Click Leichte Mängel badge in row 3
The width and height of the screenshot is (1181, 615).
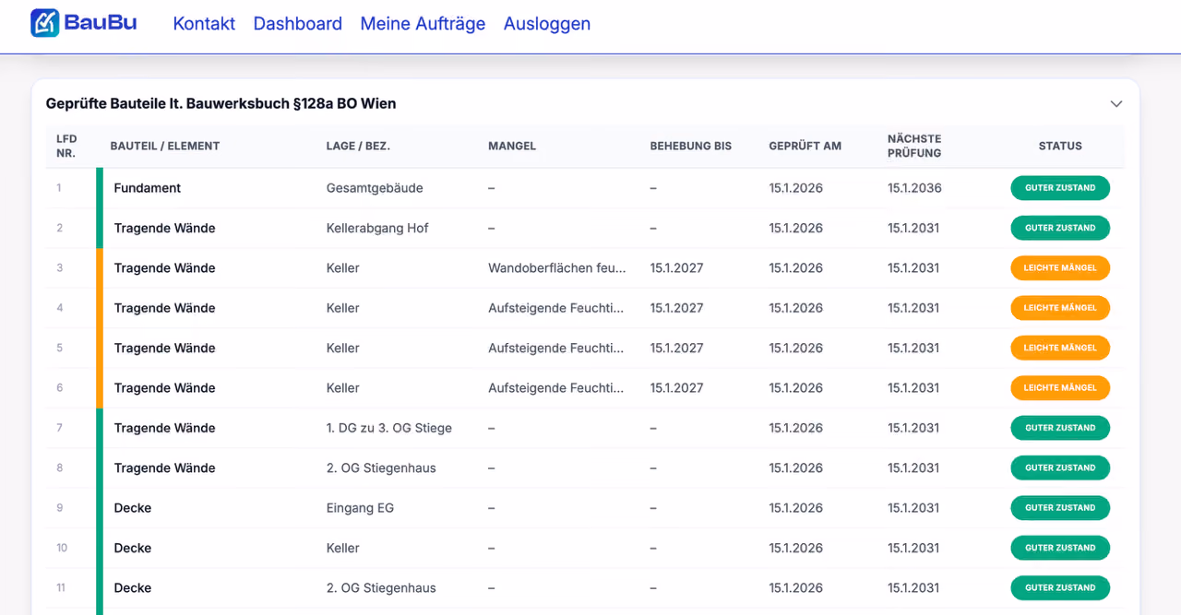tap(1060, 268)
